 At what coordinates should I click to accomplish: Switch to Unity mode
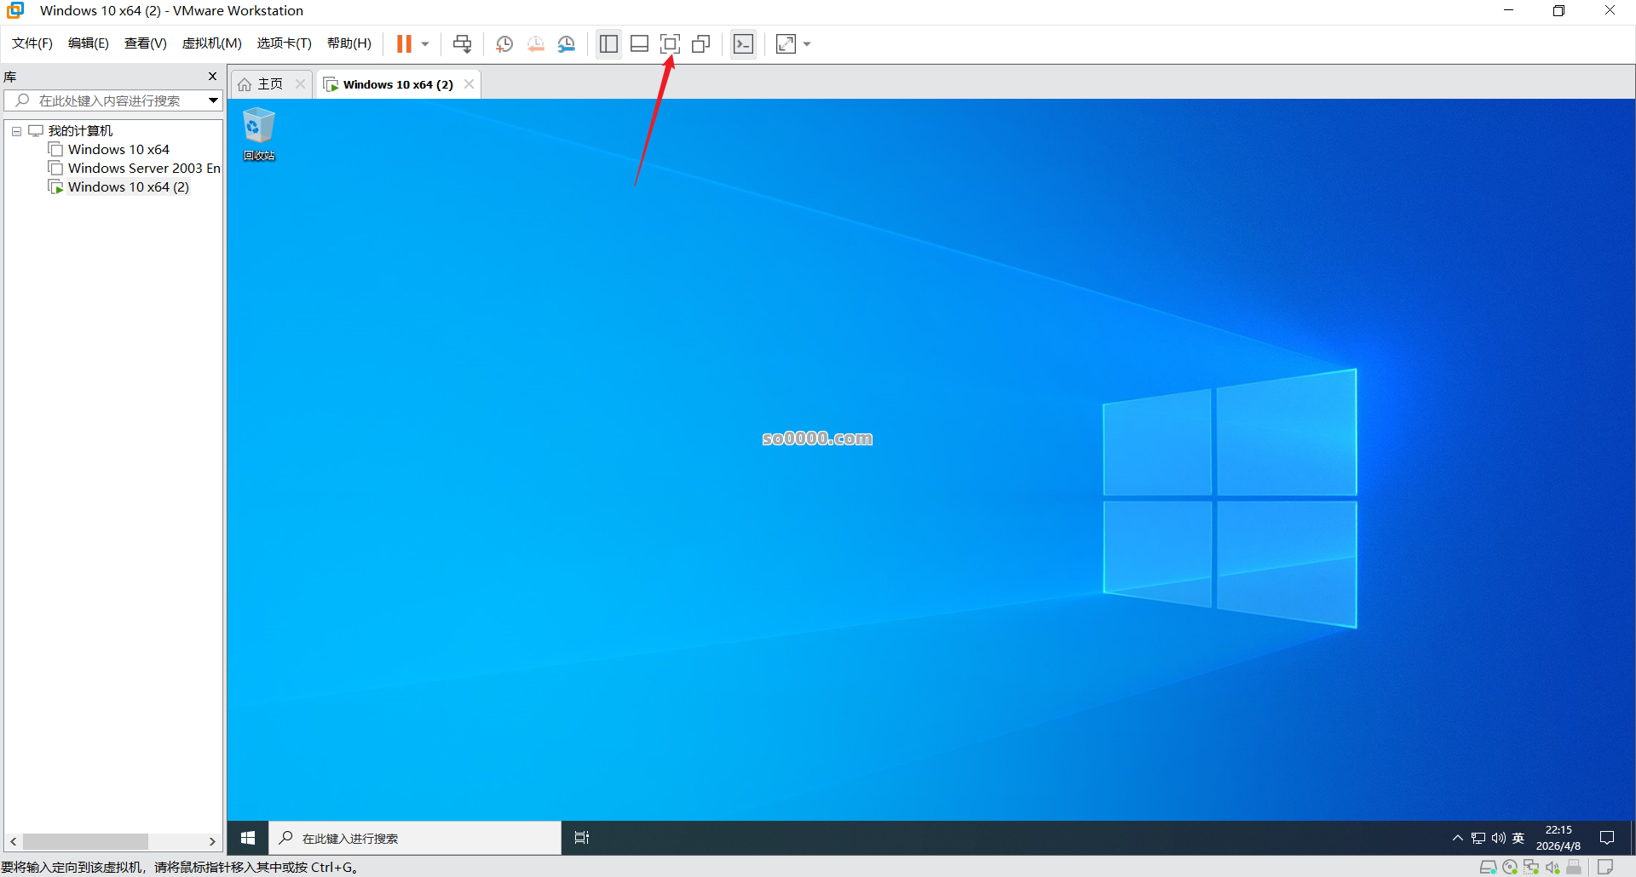click(x=700, y=43)
